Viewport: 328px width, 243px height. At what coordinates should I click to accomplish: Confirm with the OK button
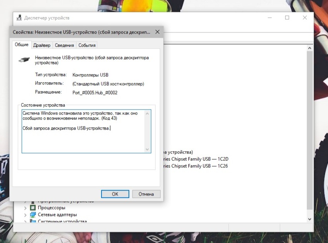115,194
